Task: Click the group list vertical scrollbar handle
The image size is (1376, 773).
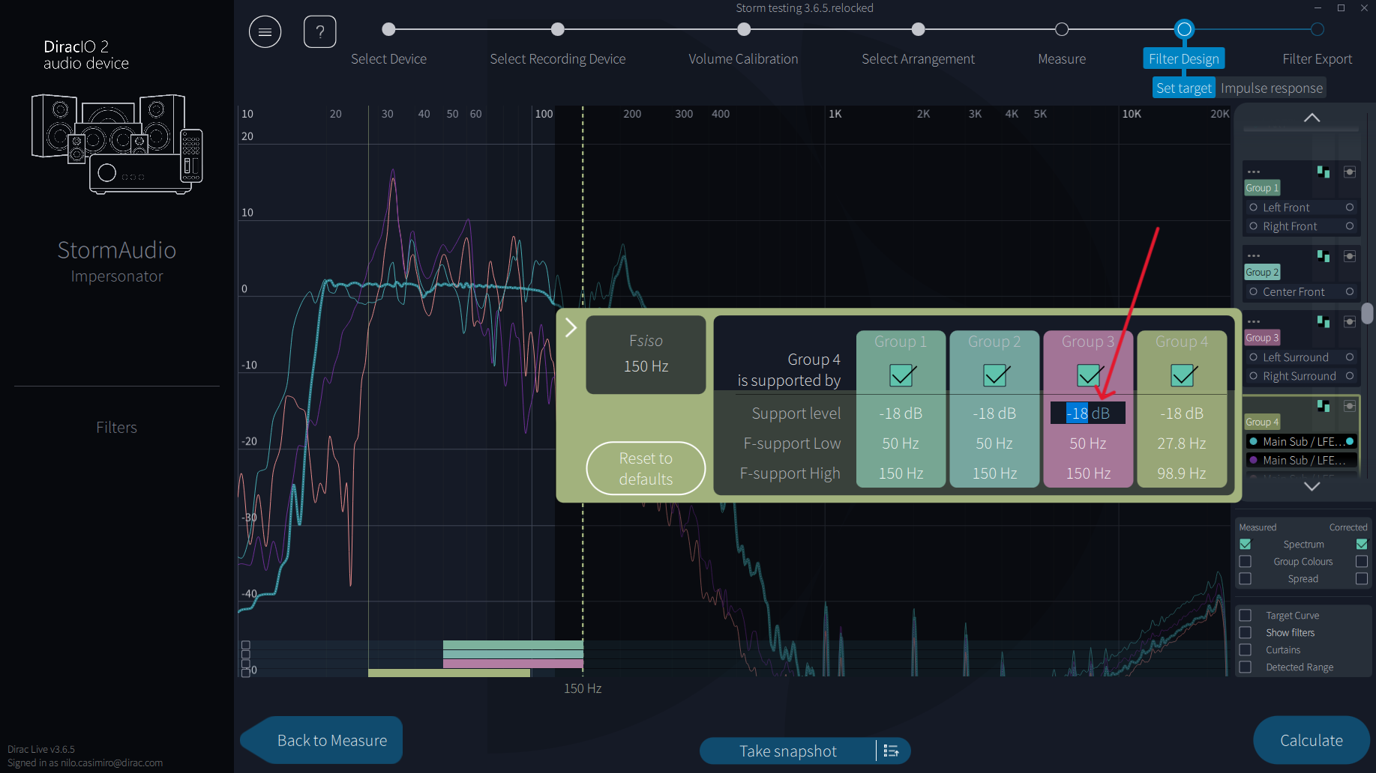Action: click(x=1368, y=313)
